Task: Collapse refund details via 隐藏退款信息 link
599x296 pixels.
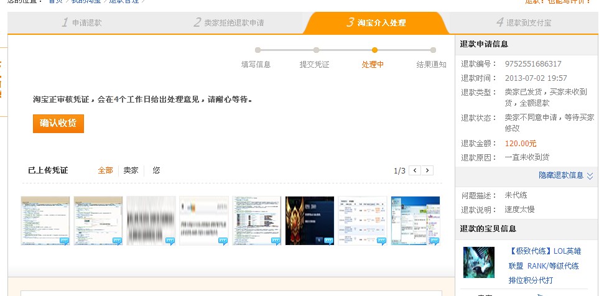Action: pos(561,175)
